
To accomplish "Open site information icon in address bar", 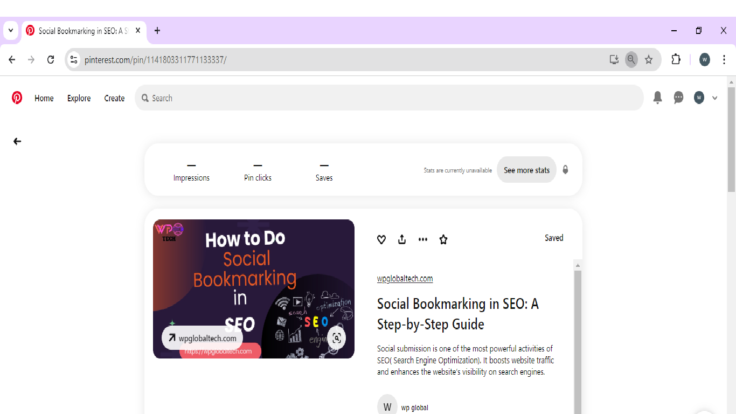I will point(74,60).
